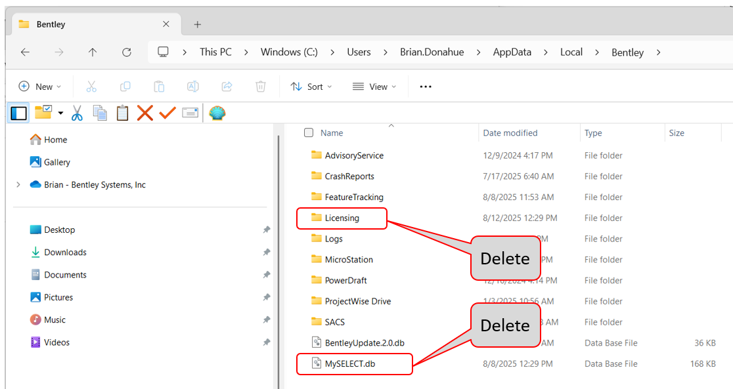Navigate to Users in breadcrumb

pyautogui.click(x=359, y=52)
